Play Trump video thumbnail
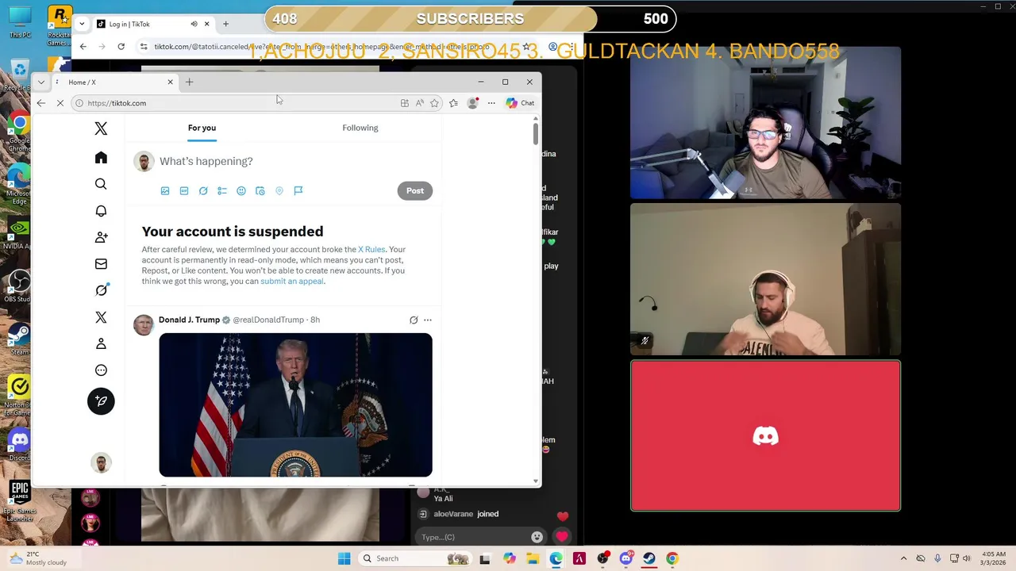 [295, 405]
